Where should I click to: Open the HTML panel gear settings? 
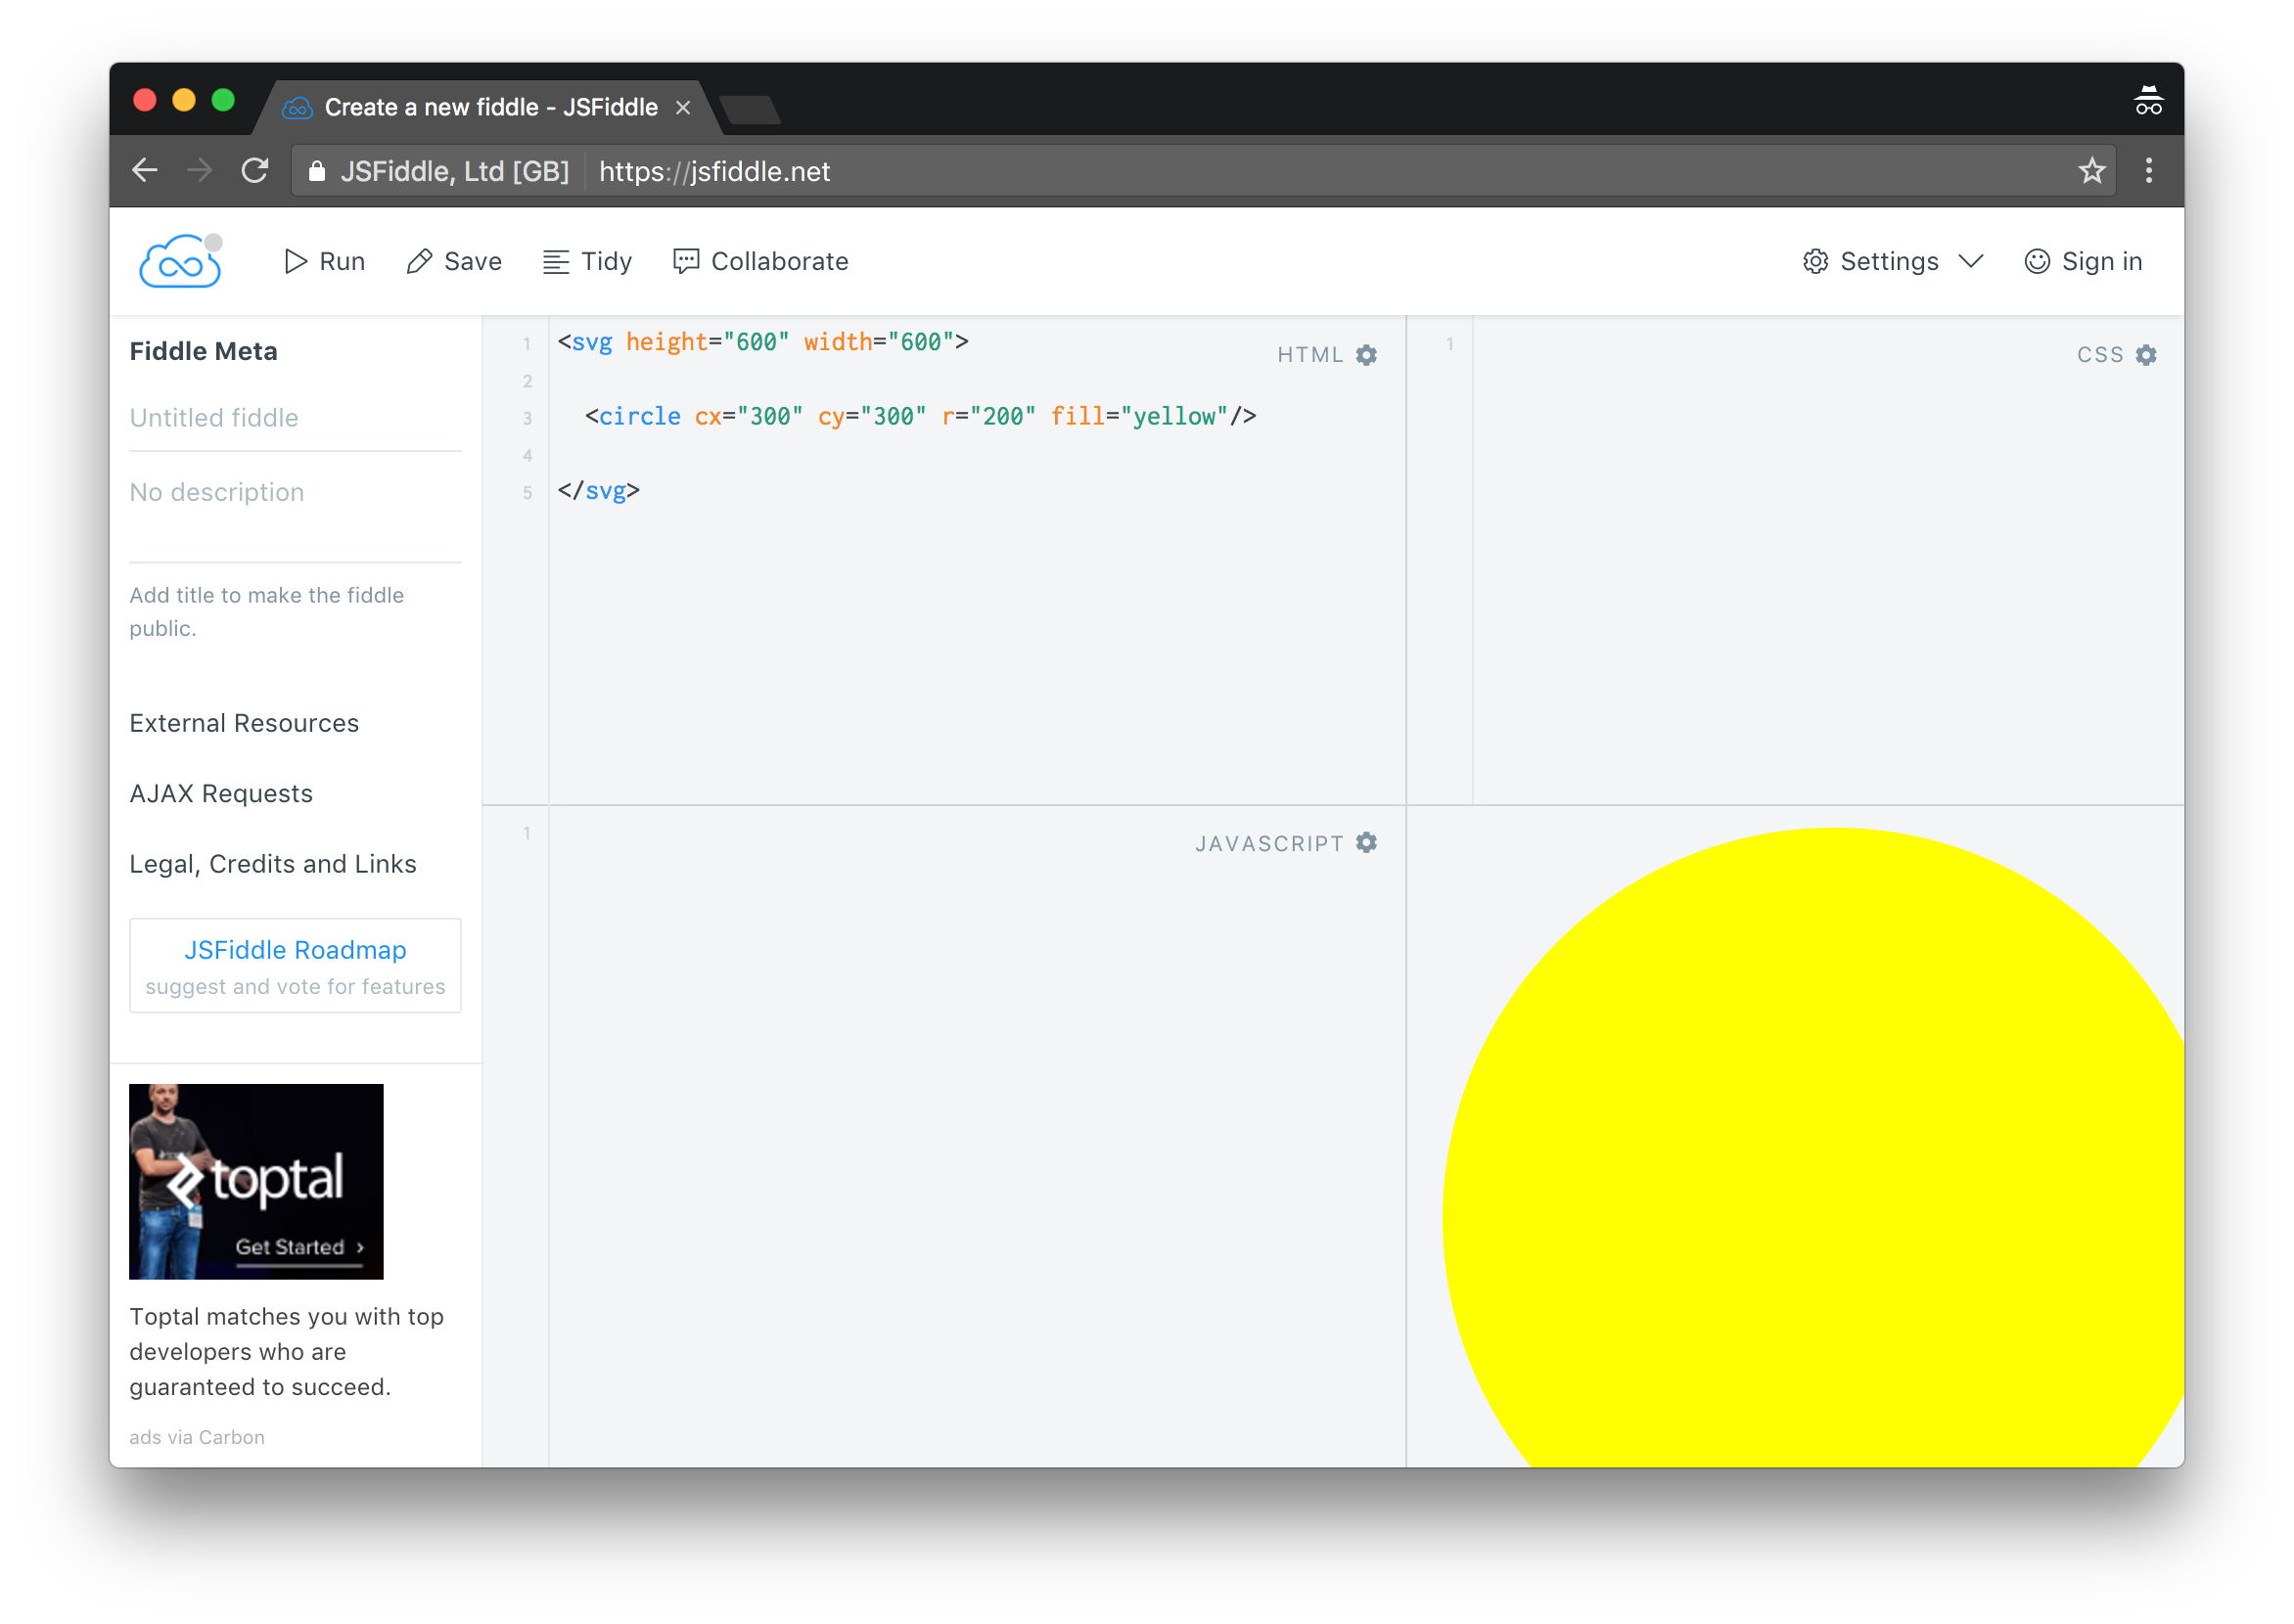[1366, 355]
